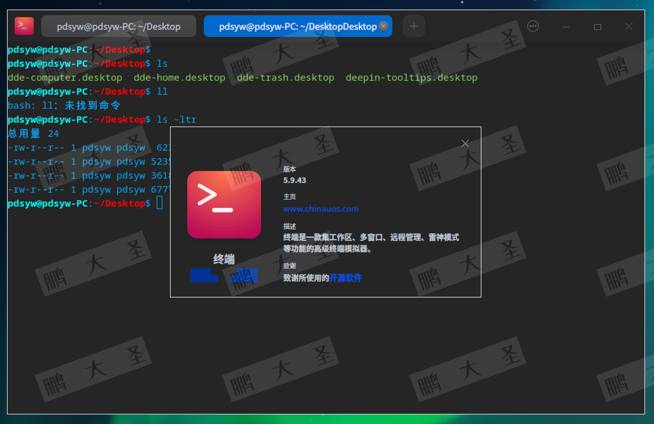Image resolution: width=654 pixels, height=424 pixels.
Task: Switch to first tab titled ~/Desktop
Action: pos(118,26)
